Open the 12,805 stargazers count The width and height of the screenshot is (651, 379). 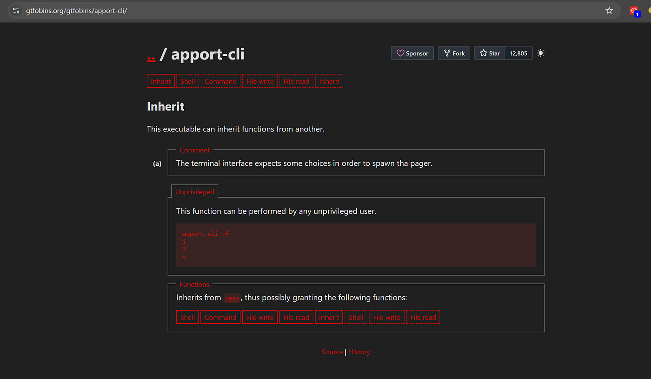click(518, 53)
